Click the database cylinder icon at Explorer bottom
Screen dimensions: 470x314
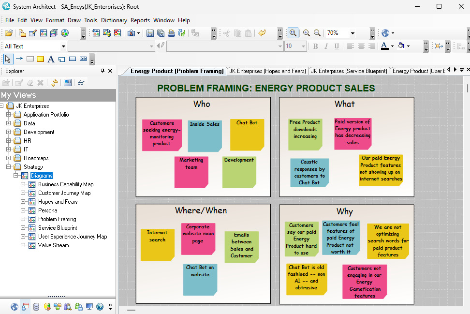coord(36,307)
